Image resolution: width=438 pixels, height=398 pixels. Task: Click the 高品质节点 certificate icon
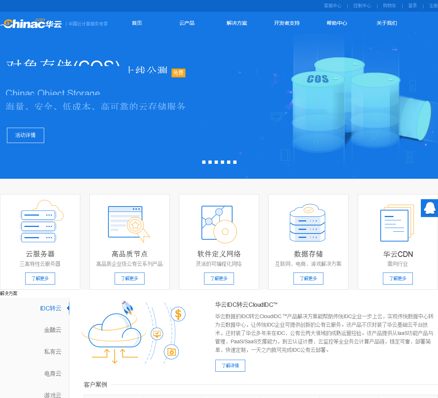click(x=129, y=224)
